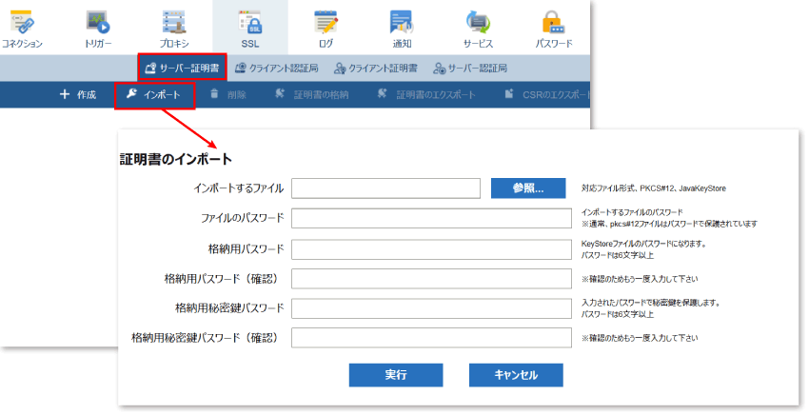The height and width of the screenshot is (415, 809).
Task: Click 証明書の格納 in the toolbar
Action: (311, 94)
